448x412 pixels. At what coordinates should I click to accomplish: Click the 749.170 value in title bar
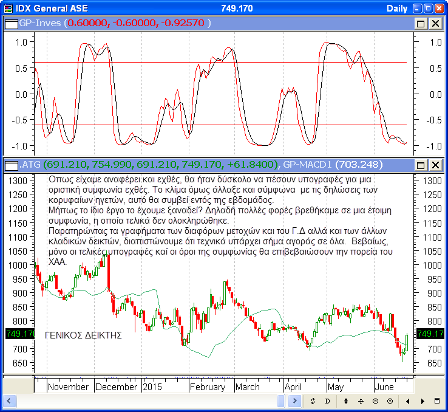(x=237, y=9)
